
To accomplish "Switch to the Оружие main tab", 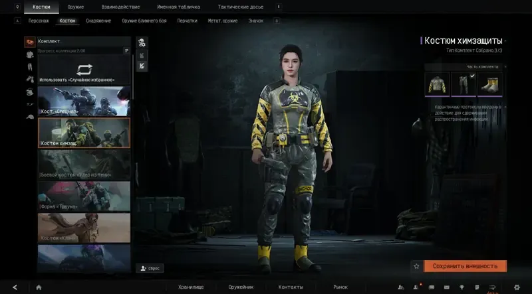I will click(x=75, y=7).
